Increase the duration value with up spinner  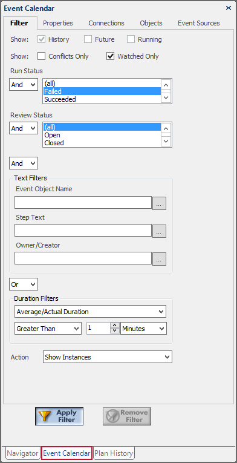115,326
